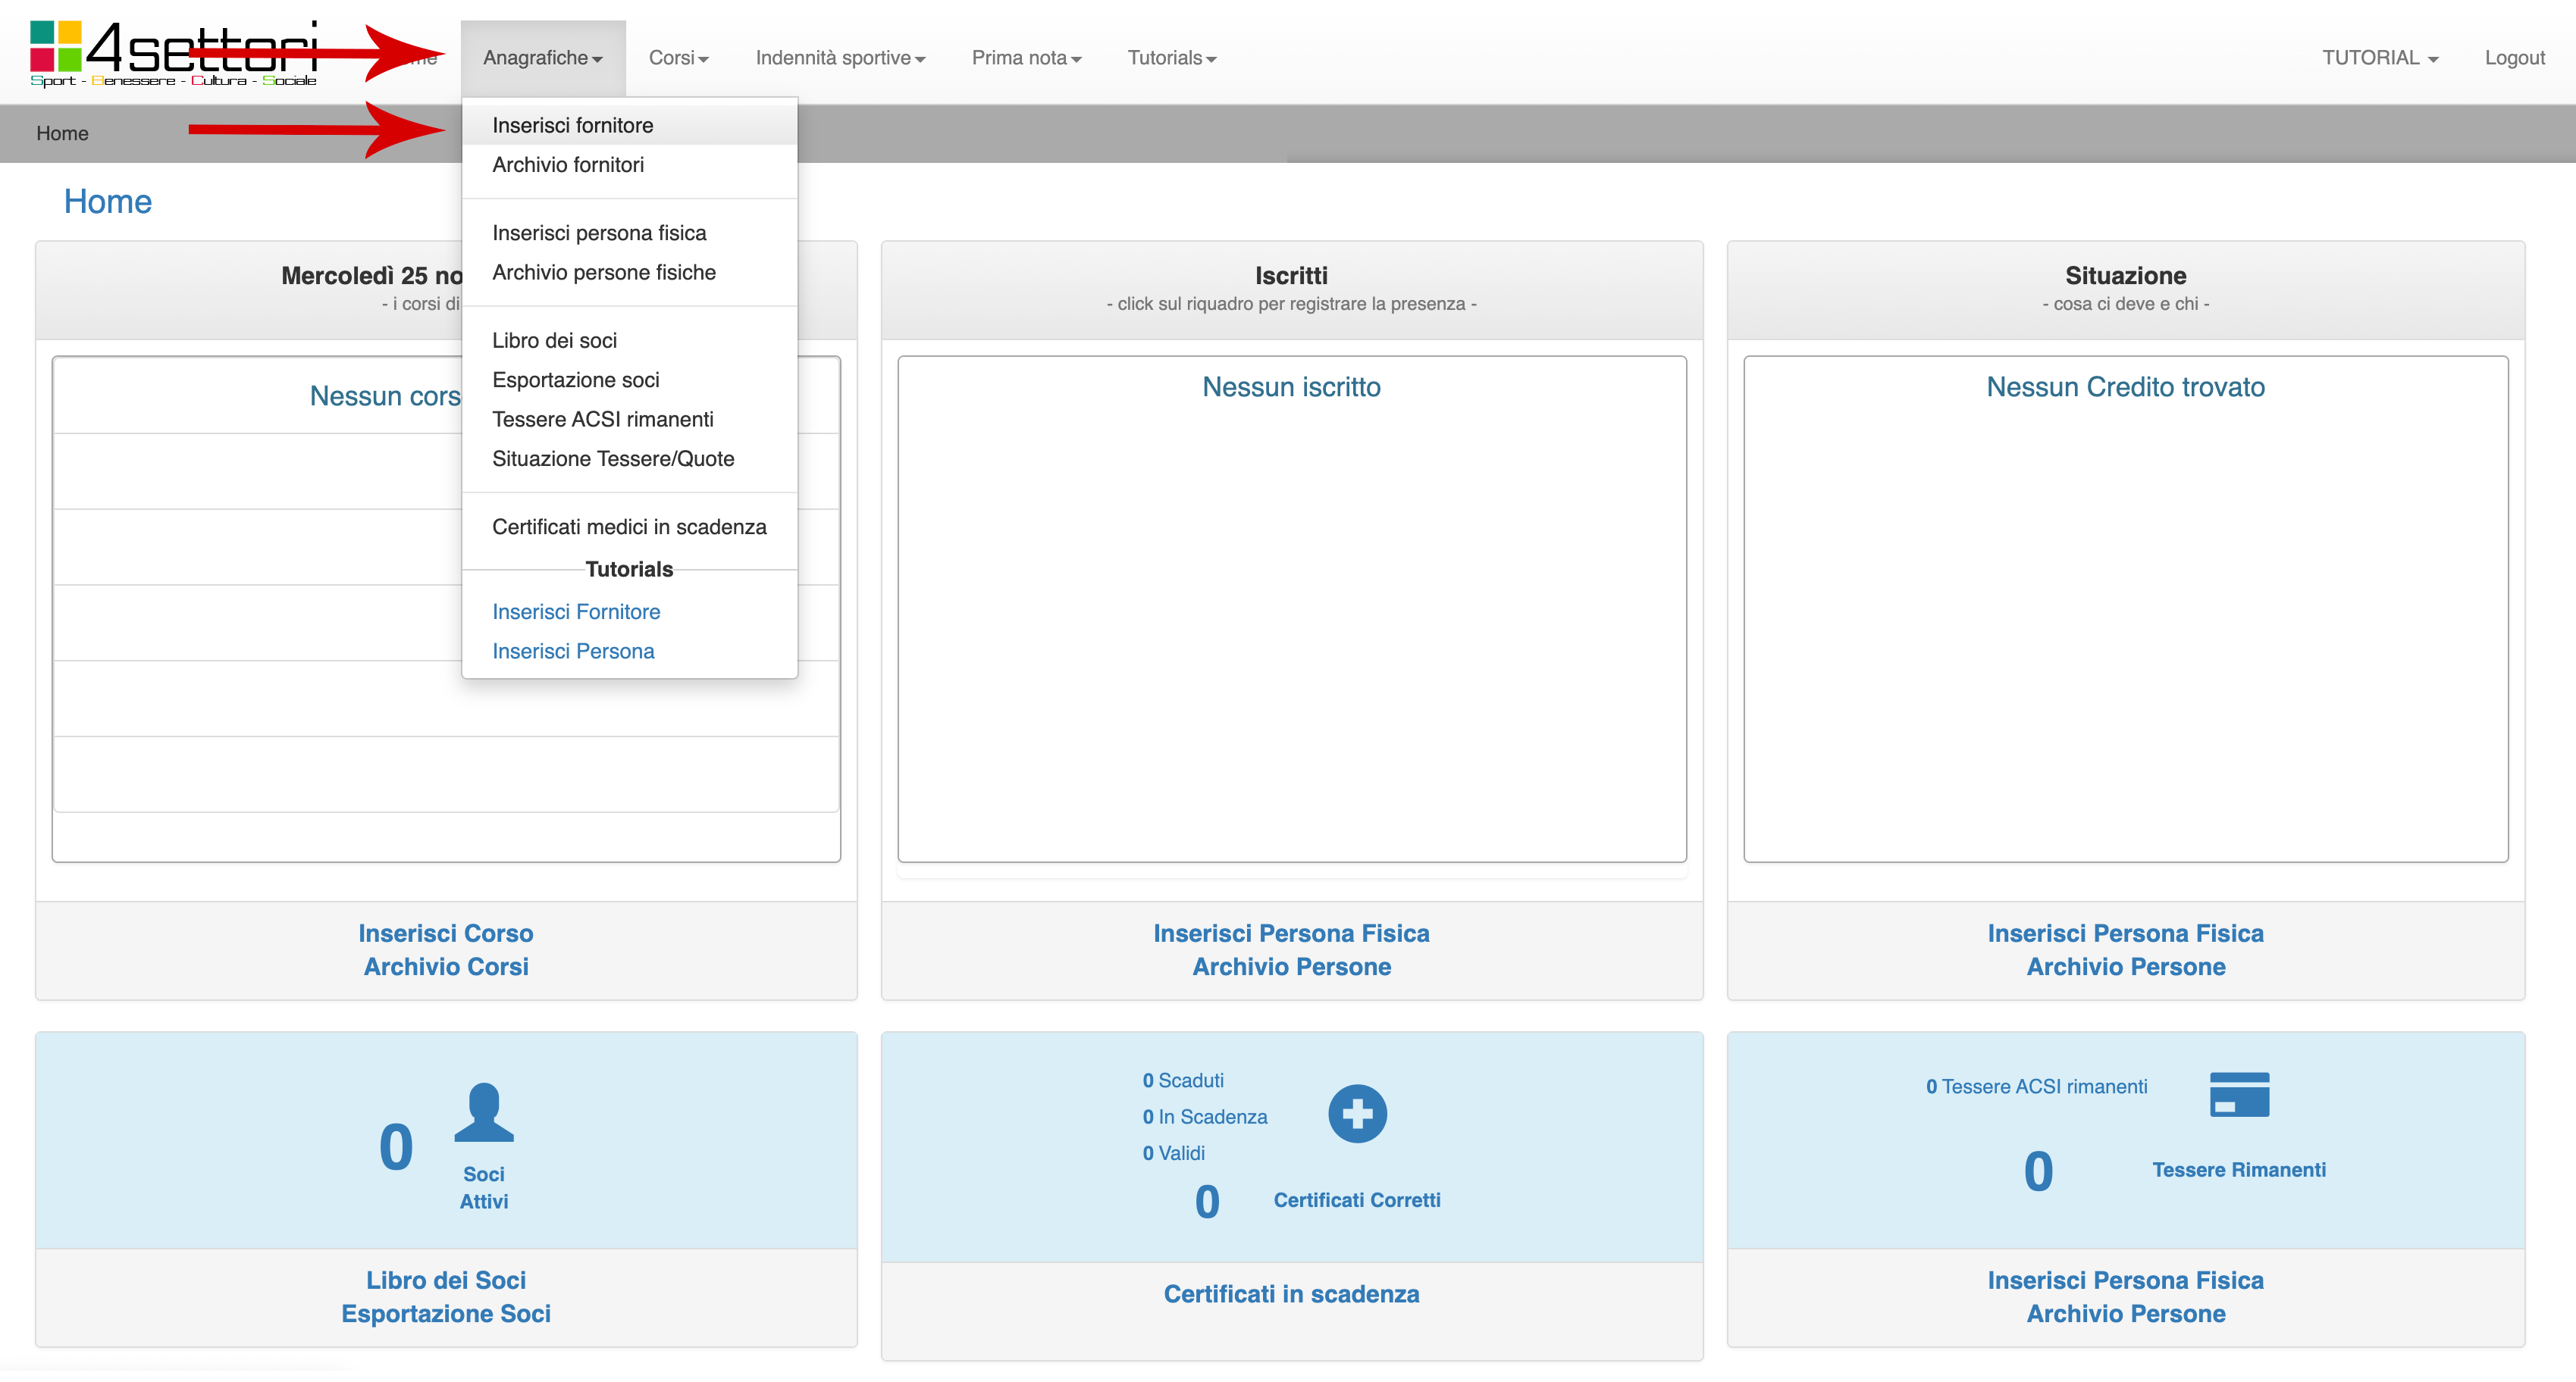Open the Indennità sportive dropdown

tap(840, 58)
